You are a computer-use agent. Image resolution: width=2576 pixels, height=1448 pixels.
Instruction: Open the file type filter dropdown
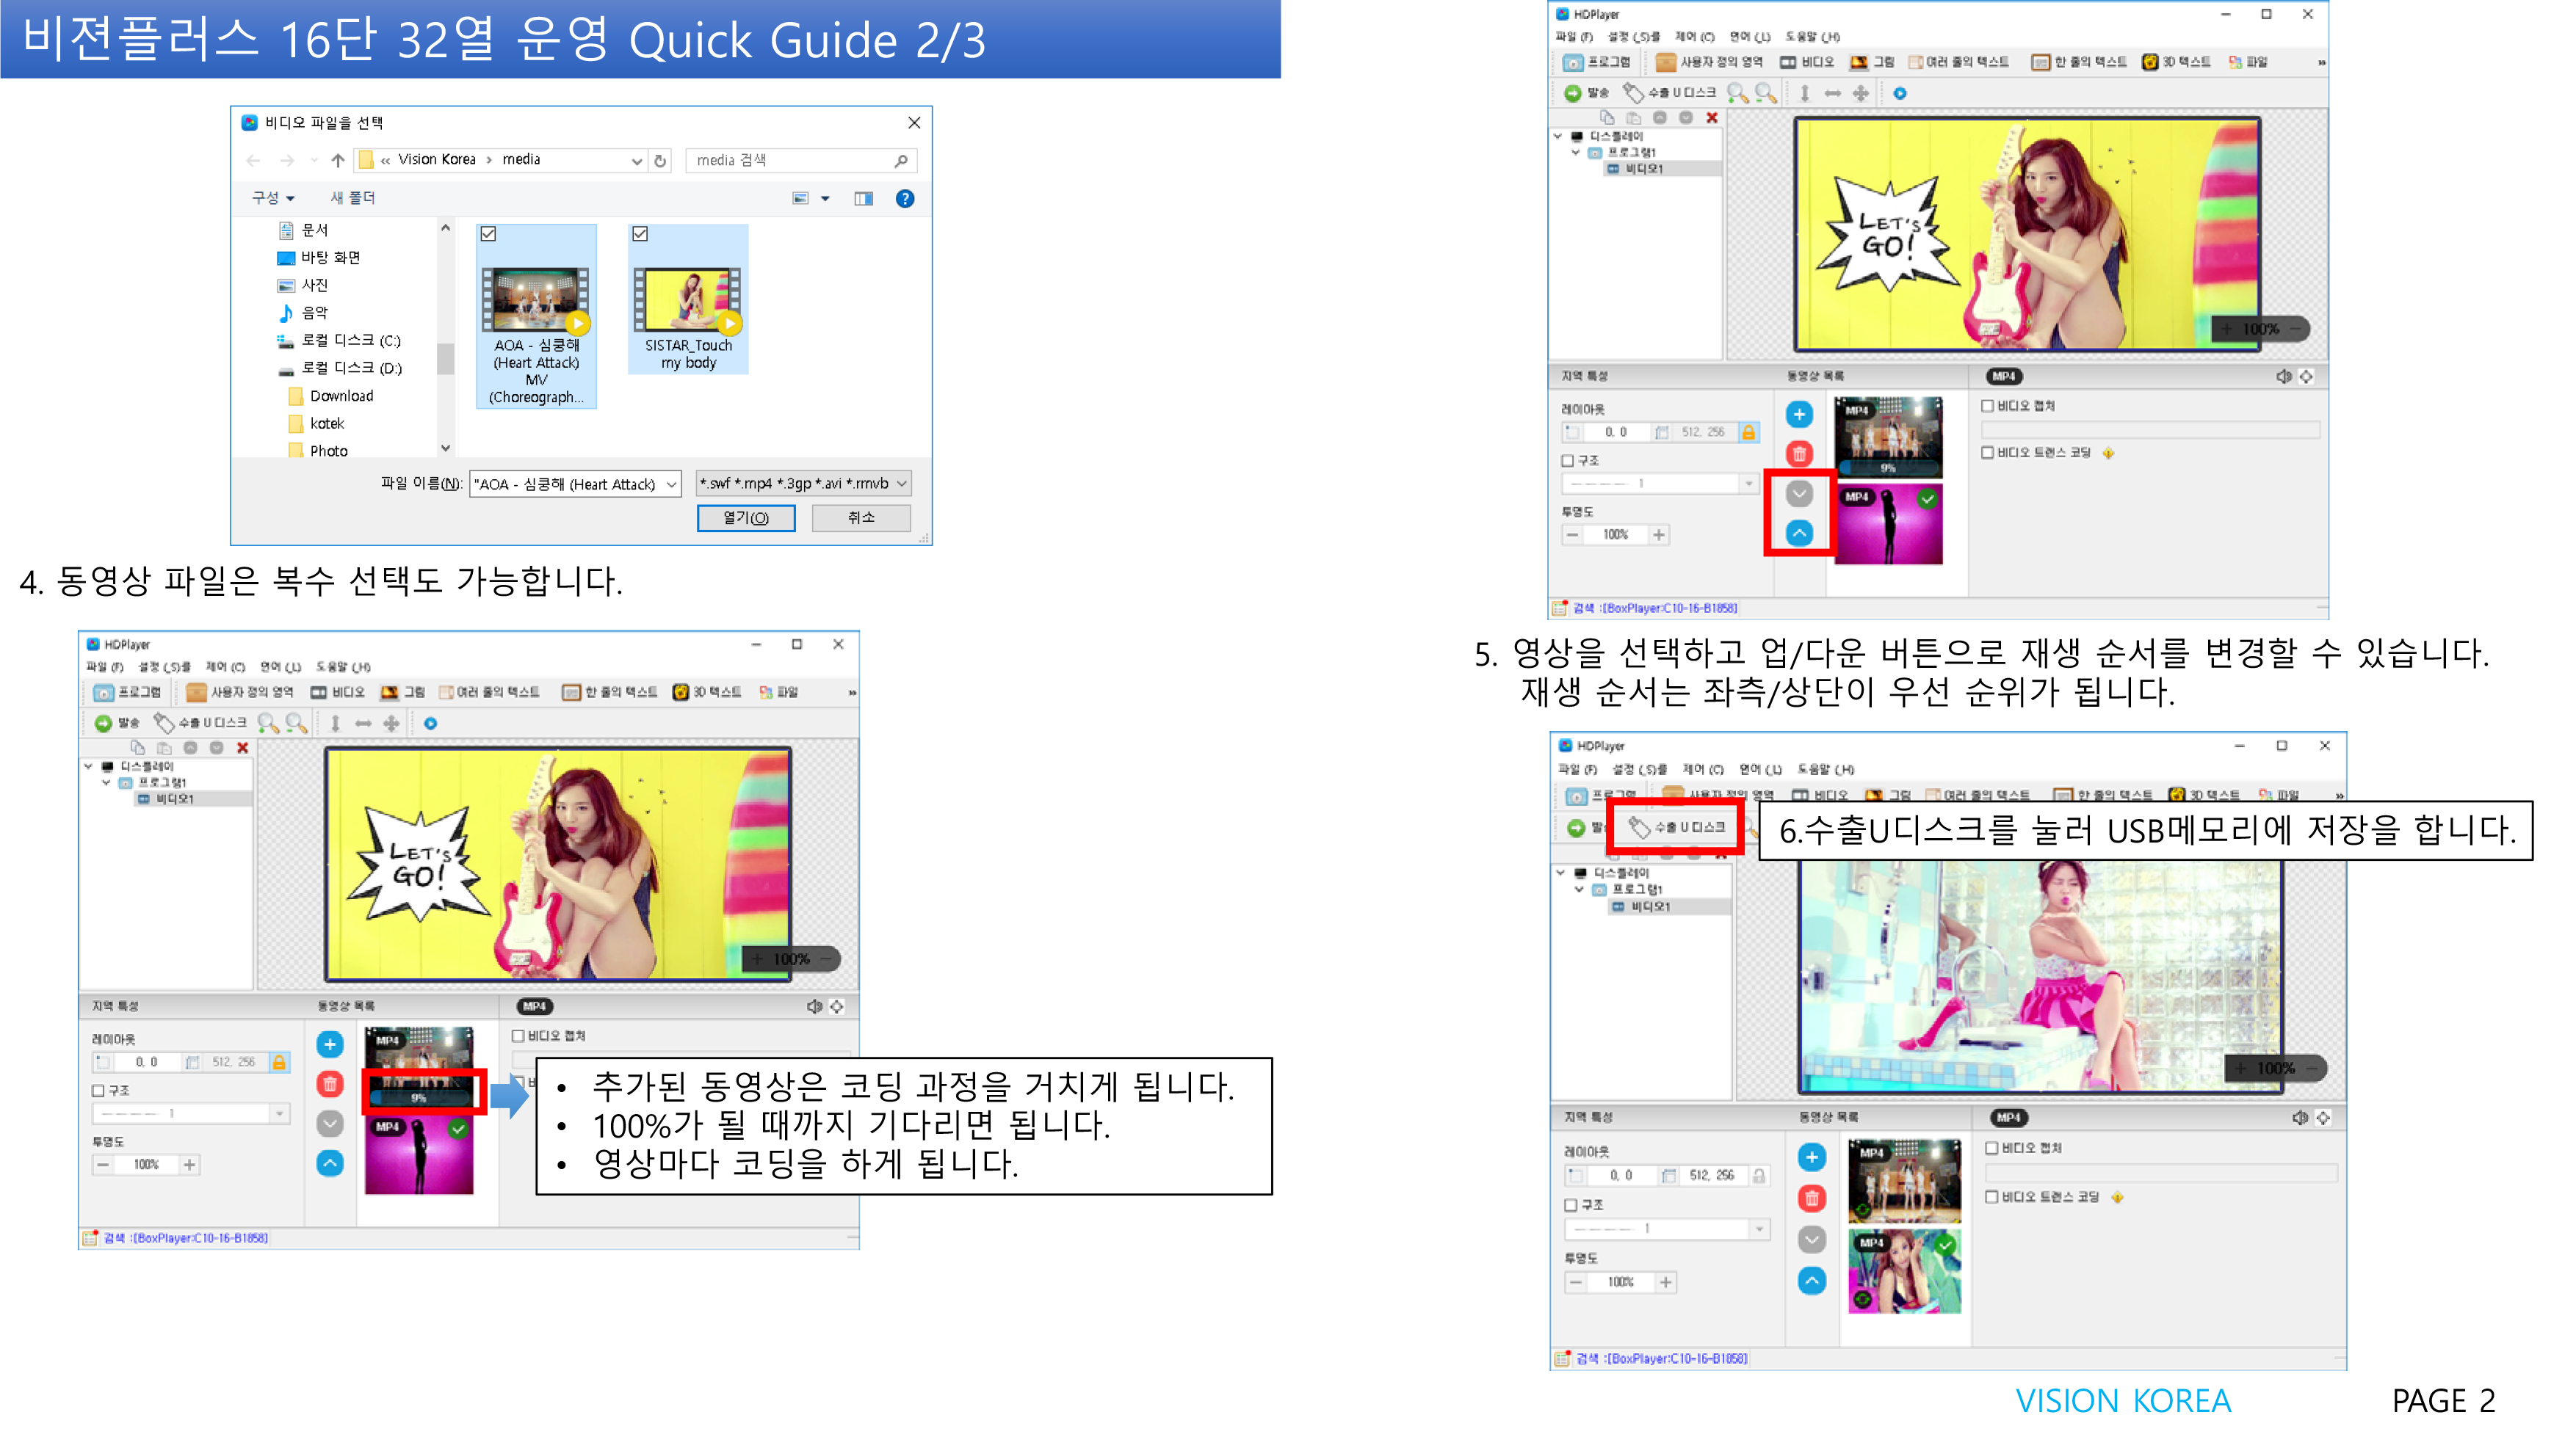902,484
